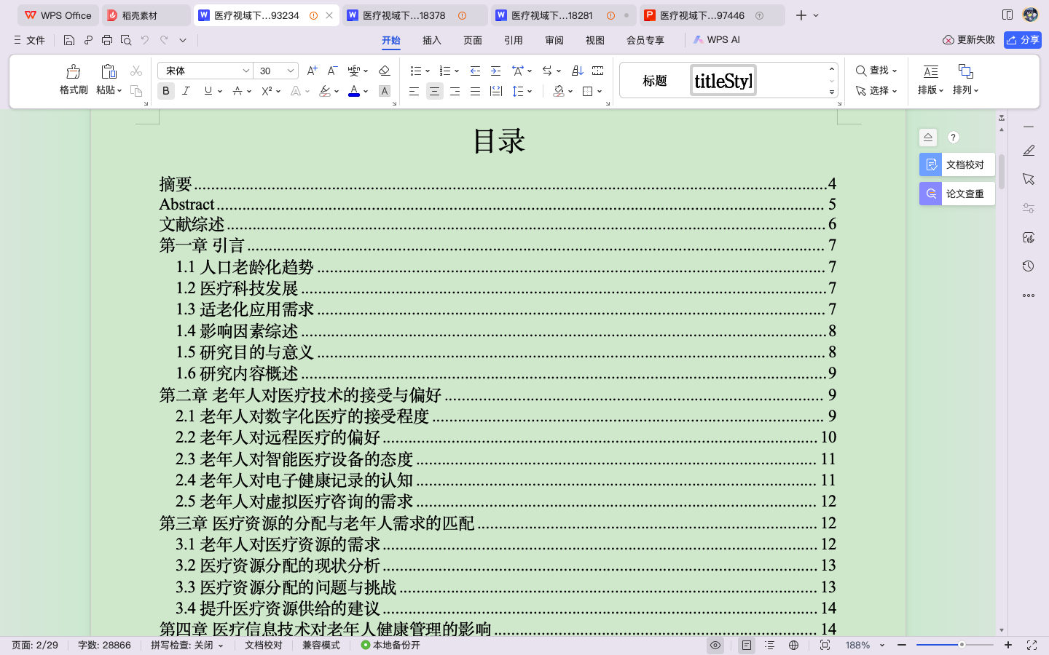Enable full screen reading eye mode
1049x655 pixels.
[x=715, y=645]
